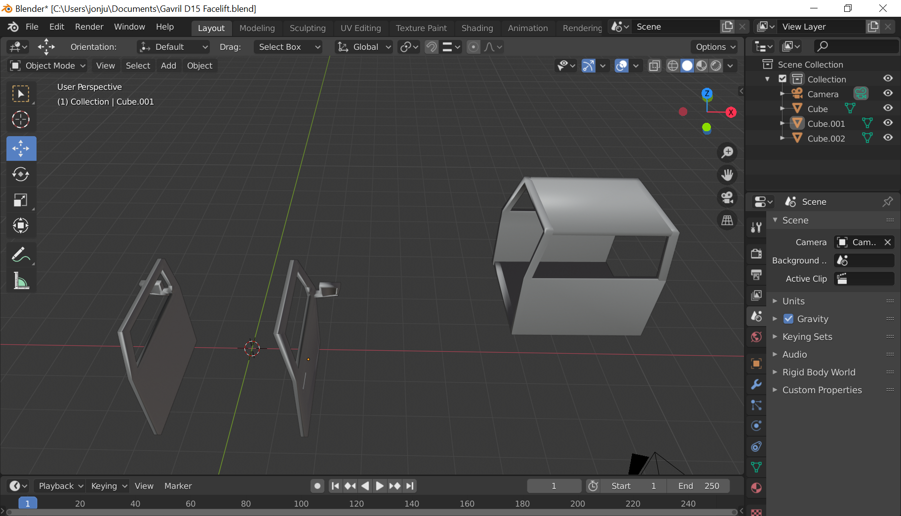901x516 pixels.
Task: Switch to the UV Editing workspace tab
Action: click(x=361, y=28)
